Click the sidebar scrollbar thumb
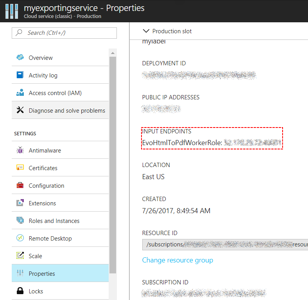Screen dimensions: 308x300 [x=113, y=165]
